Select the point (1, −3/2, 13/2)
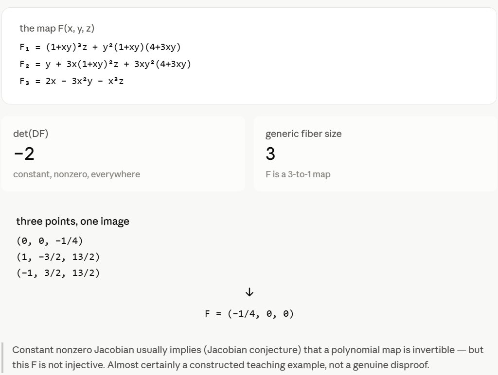Viewport: 498px width, 375px height. [58, 256]
